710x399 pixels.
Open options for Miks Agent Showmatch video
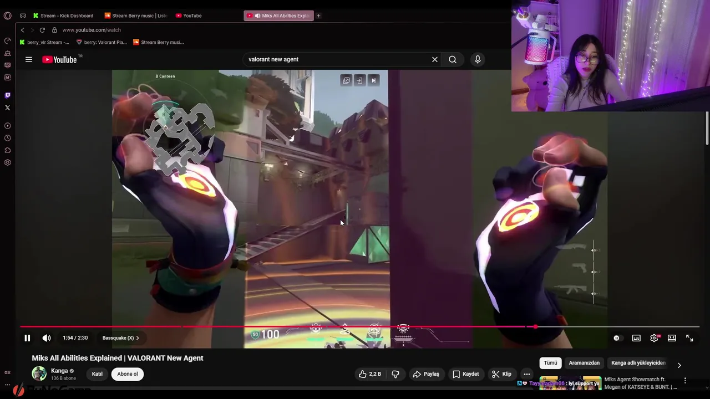coord(685,381)
